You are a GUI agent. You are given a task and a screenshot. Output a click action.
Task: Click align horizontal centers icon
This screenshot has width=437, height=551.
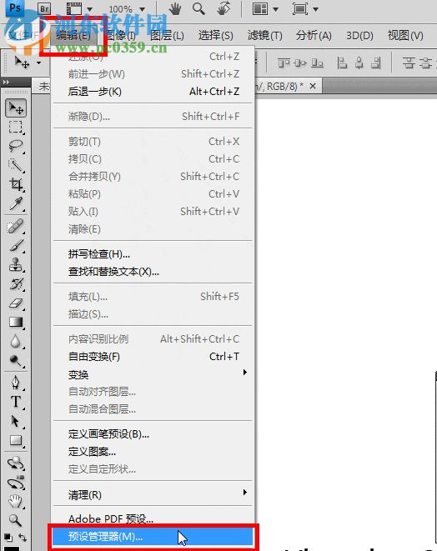[x=359, y=63]
